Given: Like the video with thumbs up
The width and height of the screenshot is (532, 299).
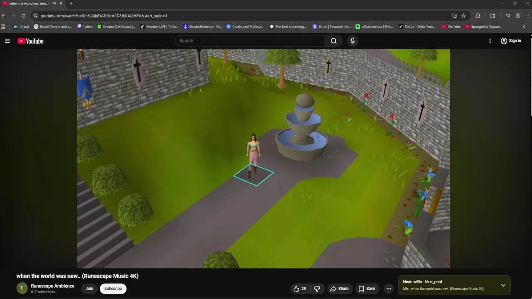Looking at the screenshot, I should click(300, 289).
